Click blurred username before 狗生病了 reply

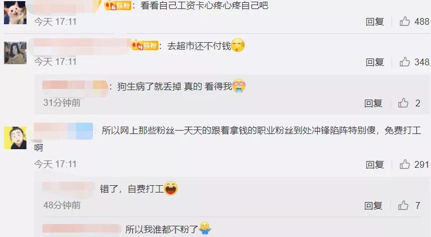point(75,86)
